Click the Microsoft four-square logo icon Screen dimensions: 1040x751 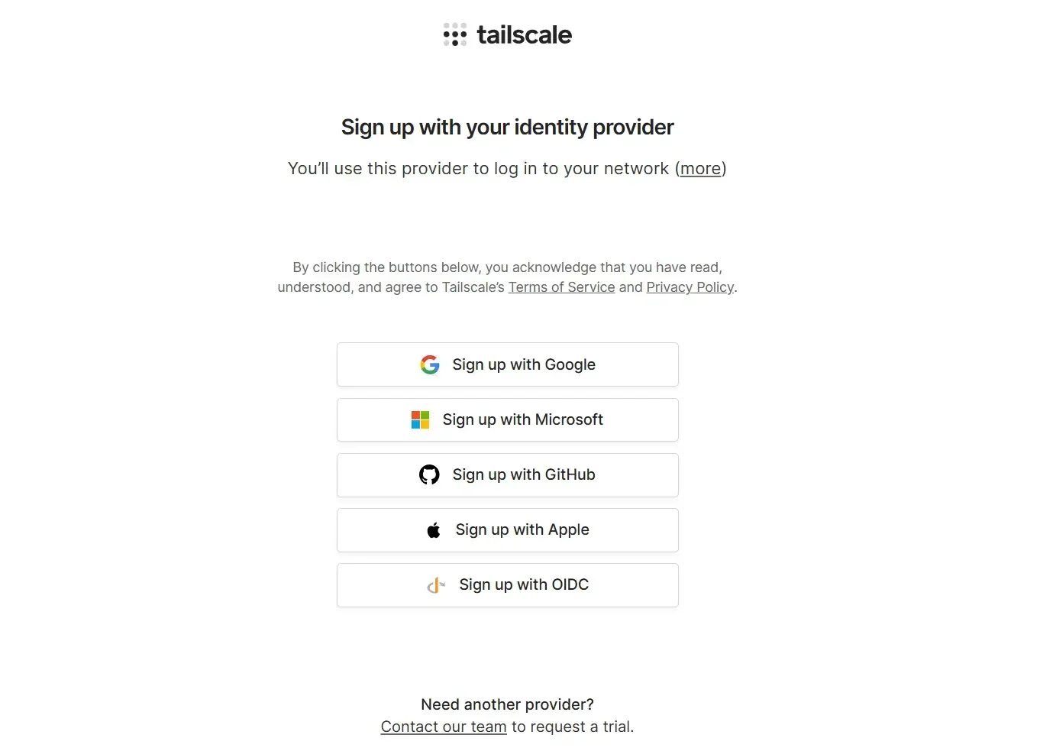420,420
